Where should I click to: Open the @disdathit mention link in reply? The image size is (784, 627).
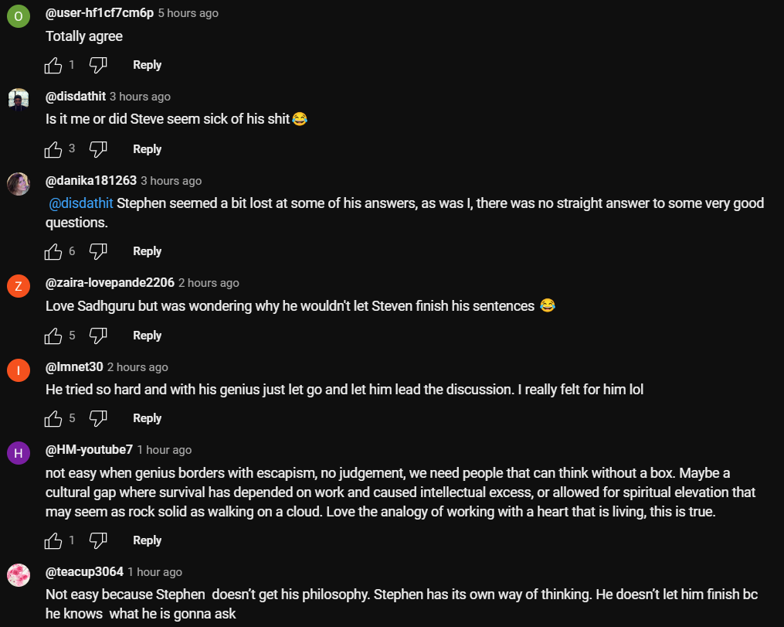tap(81, 203)
